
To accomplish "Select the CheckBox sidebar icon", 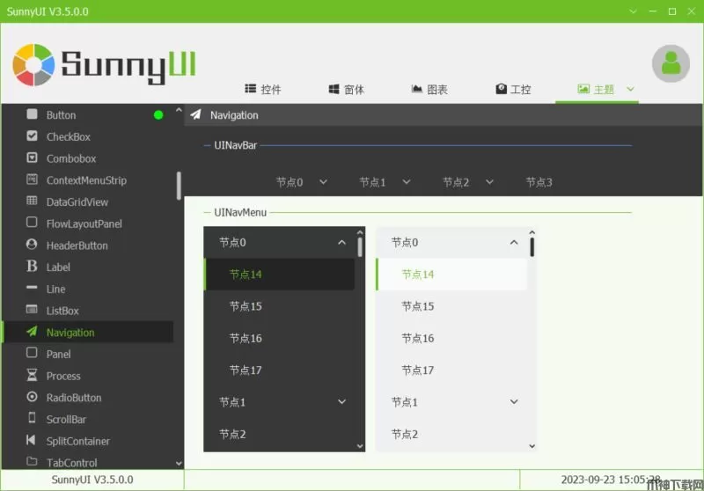I will [33, 136].
